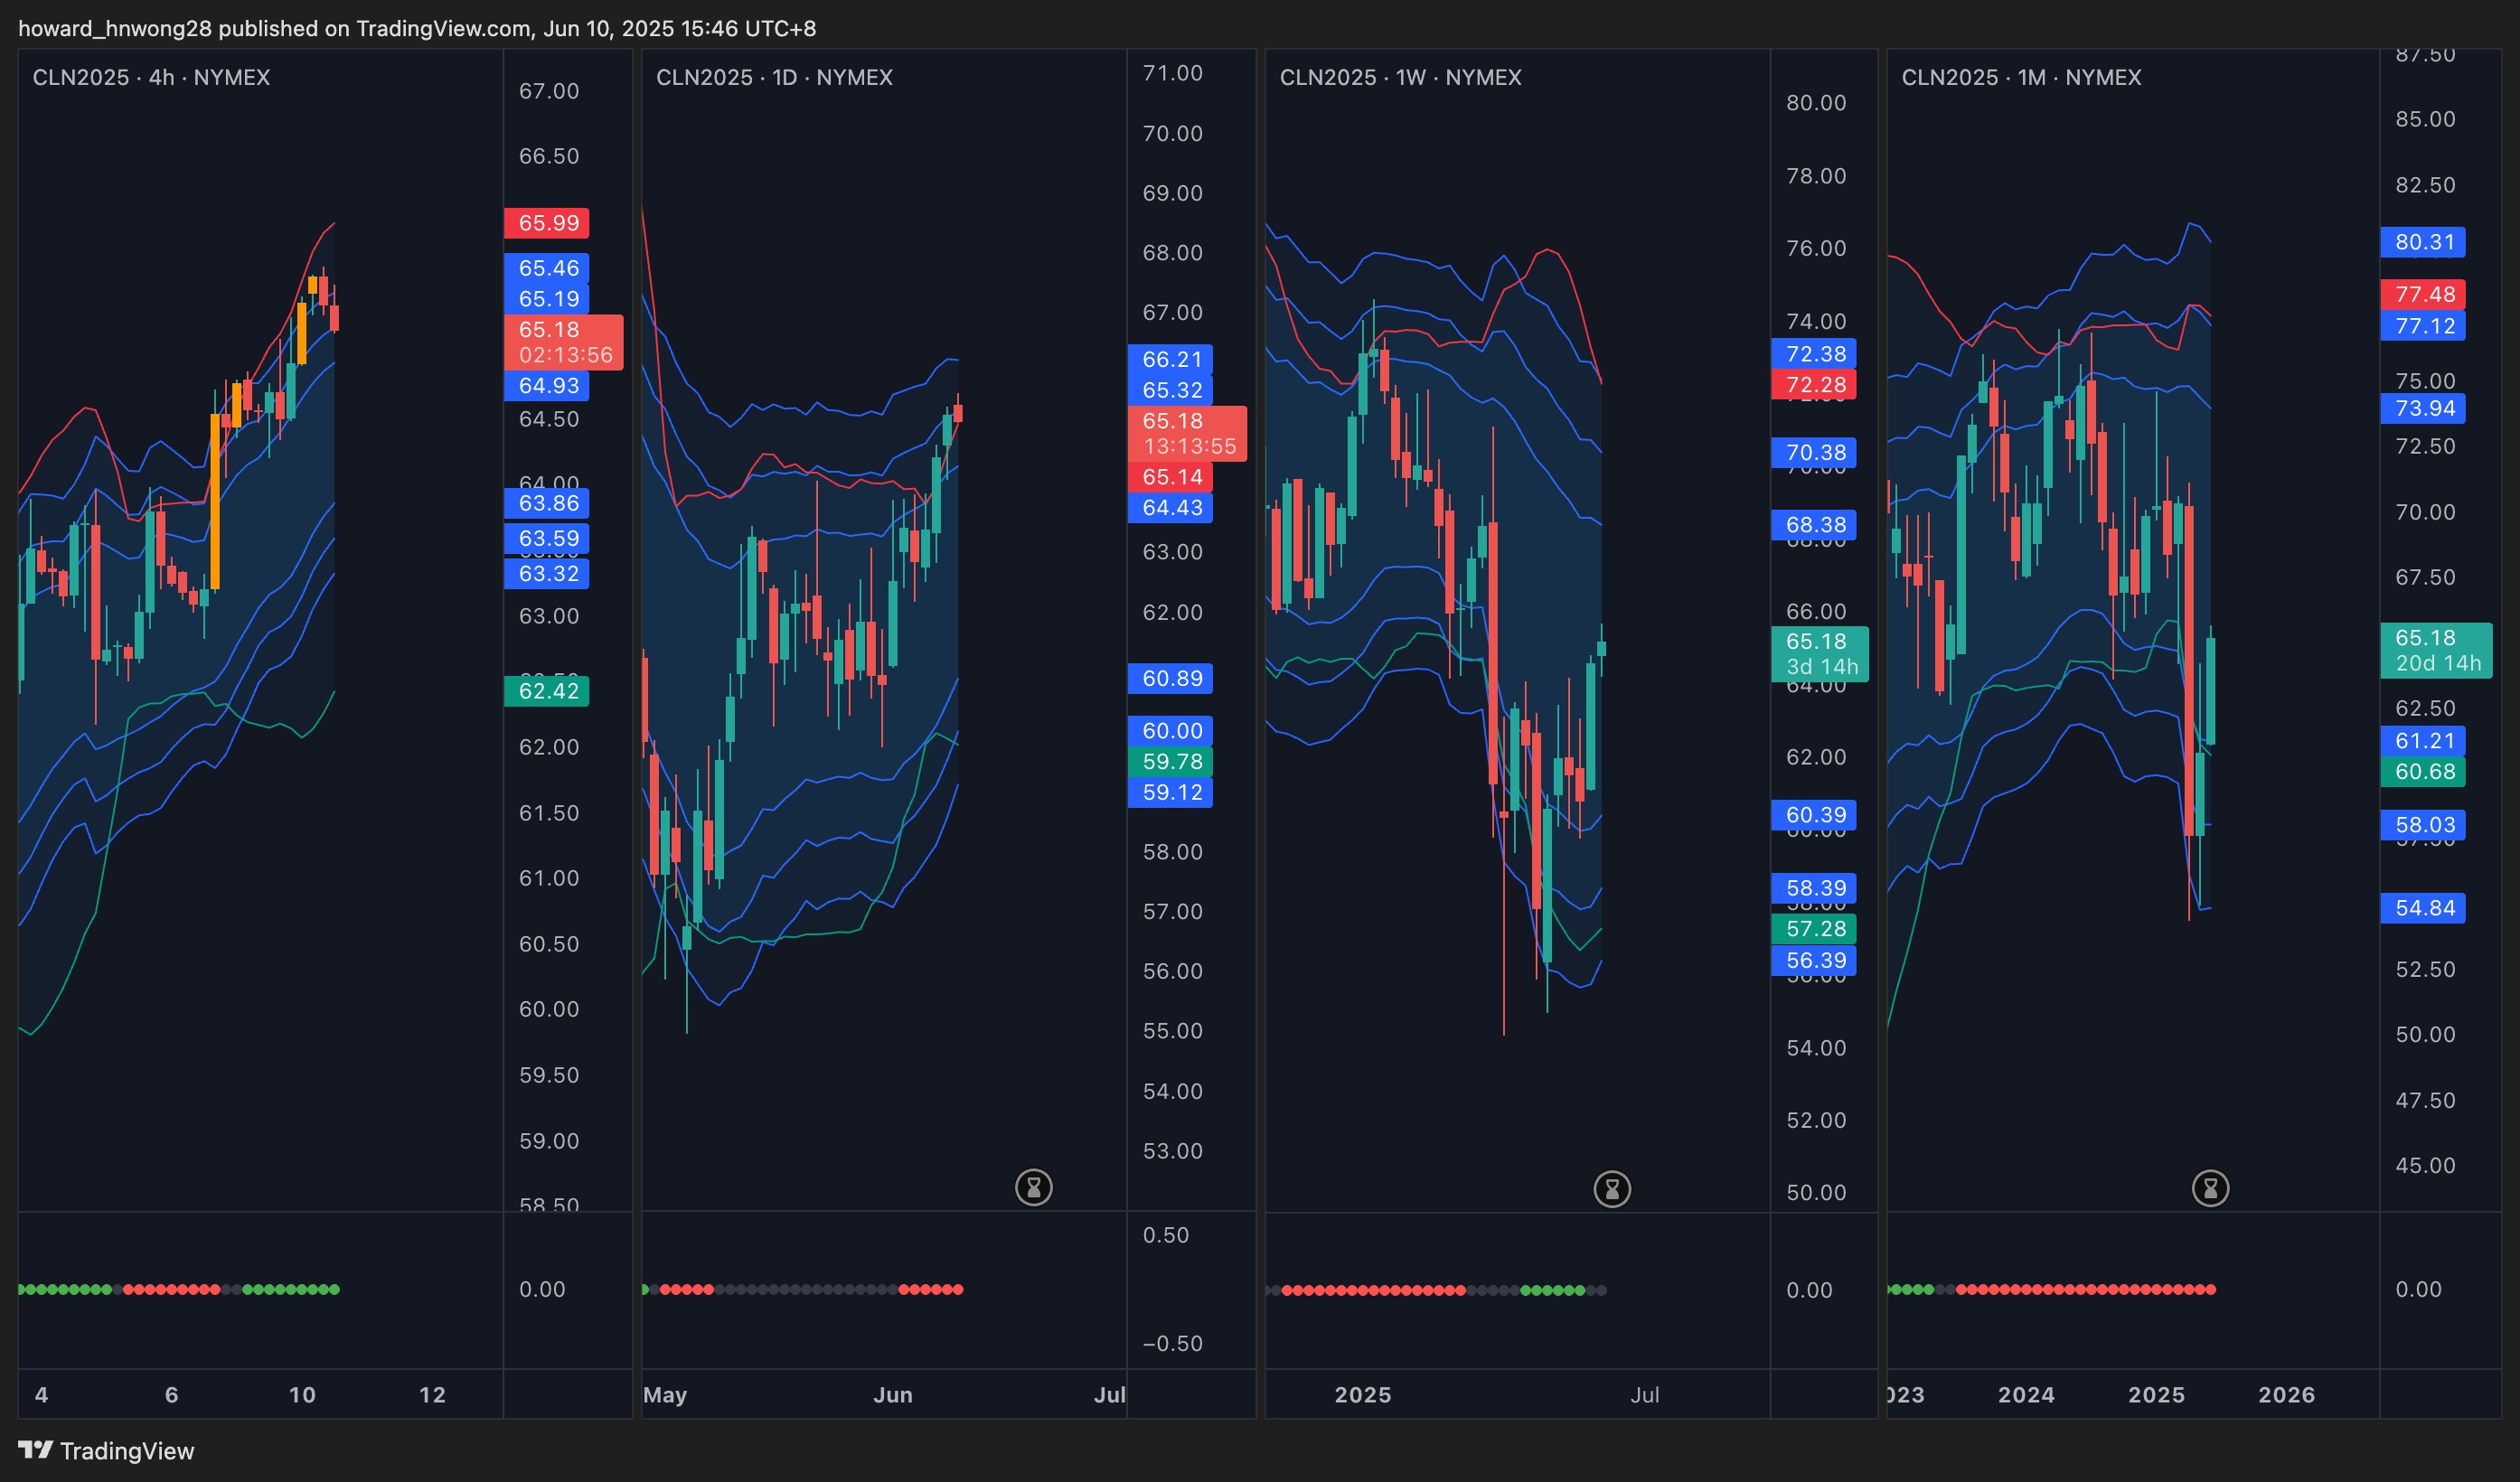2520x1482 pixels.
Task: Click the 65.18 3d 14h weekly price label
Action: 1820,654
